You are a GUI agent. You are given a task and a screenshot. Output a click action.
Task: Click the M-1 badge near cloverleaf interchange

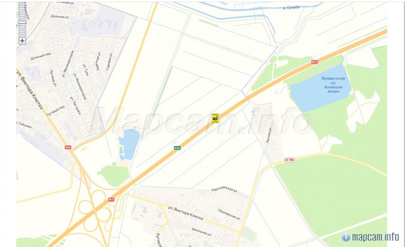pos(111,200)
